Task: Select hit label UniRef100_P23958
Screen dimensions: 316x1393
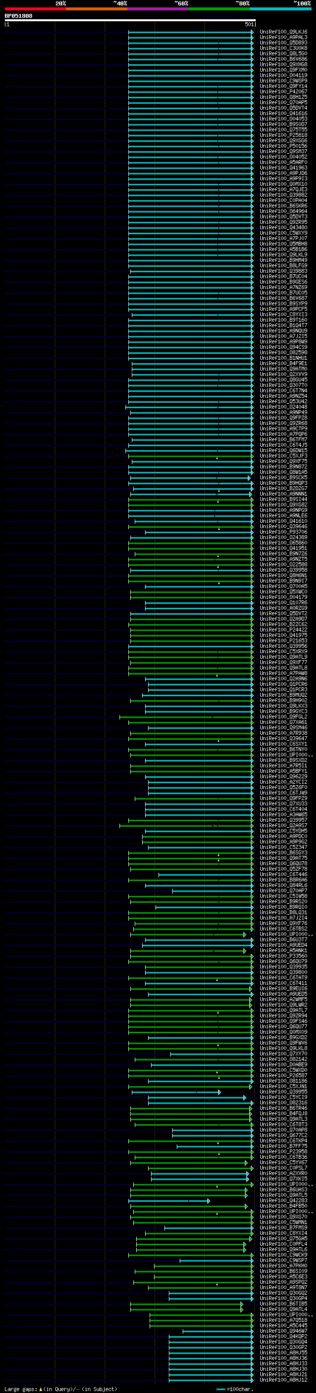Action: coord(283,1151)
